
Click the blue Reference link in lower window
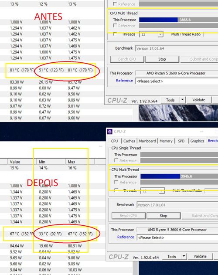coord(125,237)
